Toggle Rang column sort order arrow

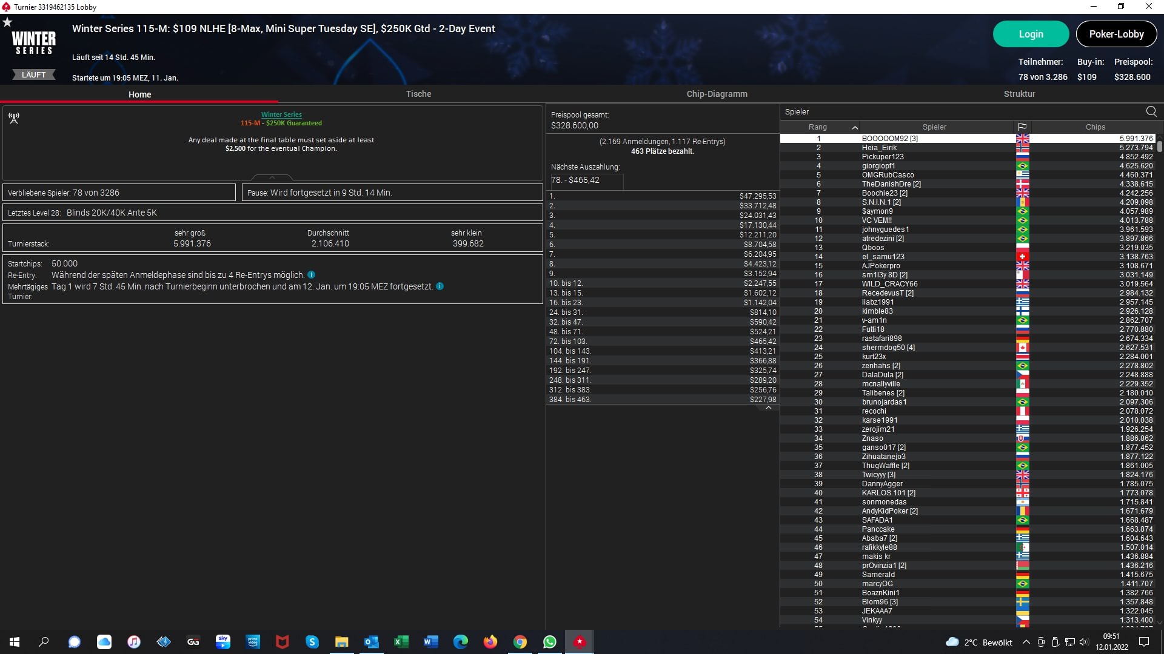click(x=855, y=127)
